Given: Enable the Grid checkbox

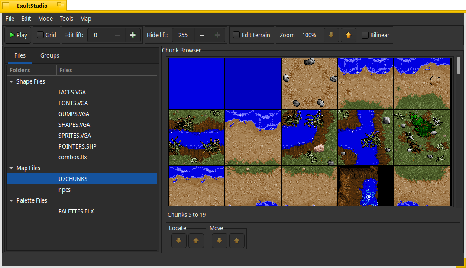Looking at the screenshot, I should pos(40,35).
